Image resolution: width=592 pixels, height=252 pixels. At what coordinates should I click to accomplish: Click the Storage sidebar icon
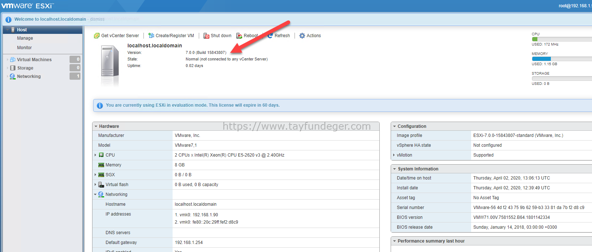coord(13,68)
